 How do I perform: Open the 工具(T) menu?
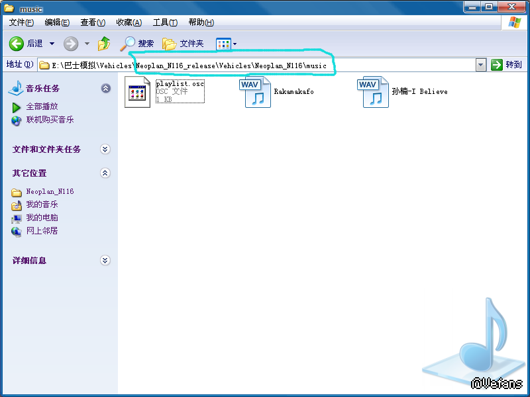(x=165, y=22)
